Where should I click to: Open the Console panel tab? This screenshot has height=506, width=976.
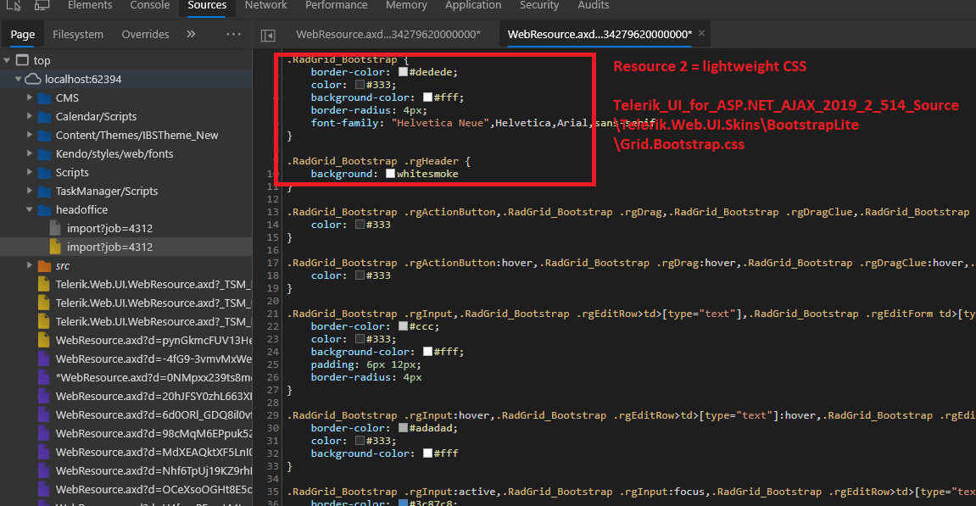click(149, 6)
